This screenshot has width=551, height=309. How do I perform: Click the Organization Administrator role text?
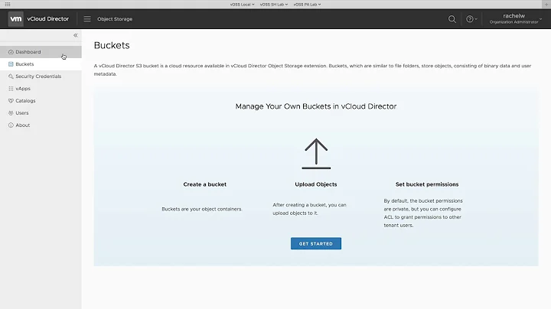pyautogui.click(x=514, y=22)
